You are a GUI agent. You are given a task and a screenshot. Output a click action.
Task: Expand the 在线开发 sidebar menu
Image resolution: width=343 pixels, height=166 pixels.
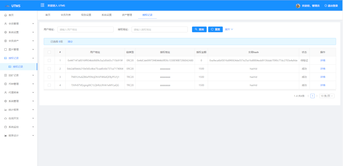(x=19, y=118)
